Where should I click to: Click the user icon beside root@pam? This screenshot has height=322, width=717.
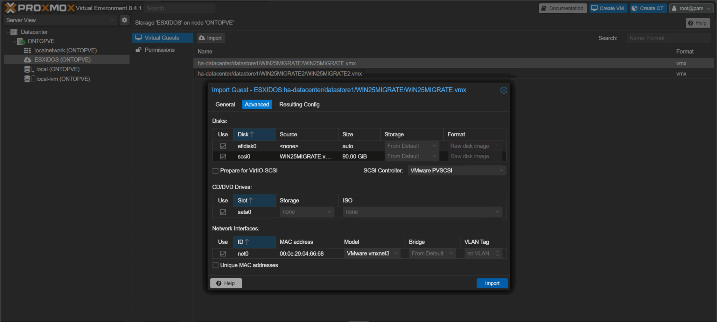[x=674, y=8]
